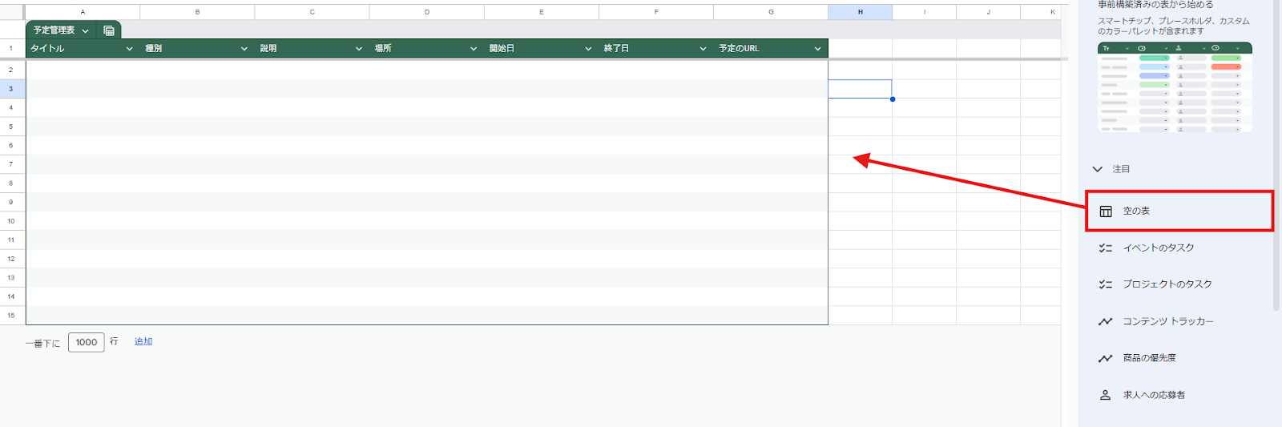This screenshot has width=1282, height=427.
Task: Select row 7 header
Action: tap(11, 164)
